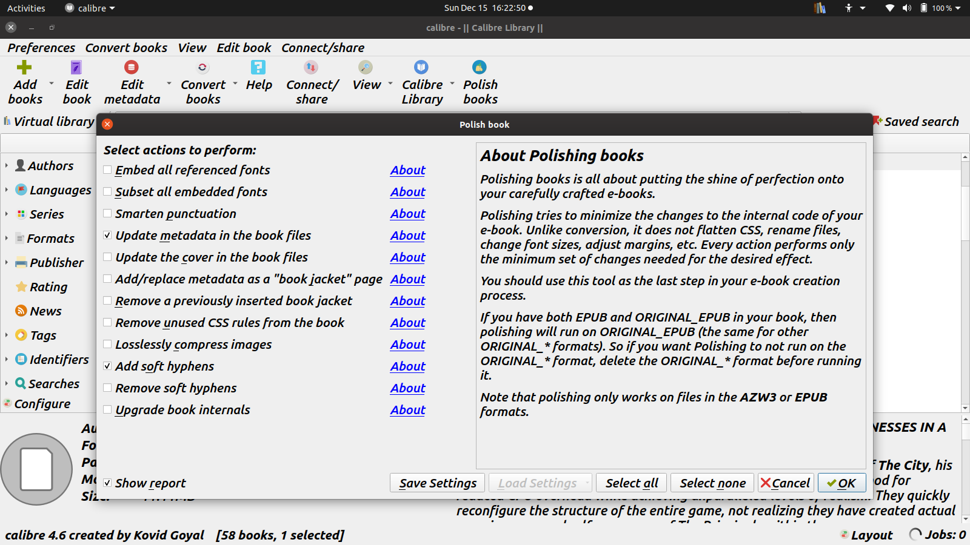The height and width of the screenshot is (545, 970).
Task: Click the book cover thumbnail
Action: tap(36, 469)
